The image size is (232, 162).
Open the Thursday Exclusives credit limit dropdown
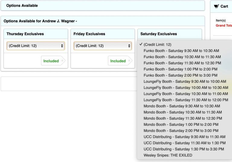tap(36, 46)
